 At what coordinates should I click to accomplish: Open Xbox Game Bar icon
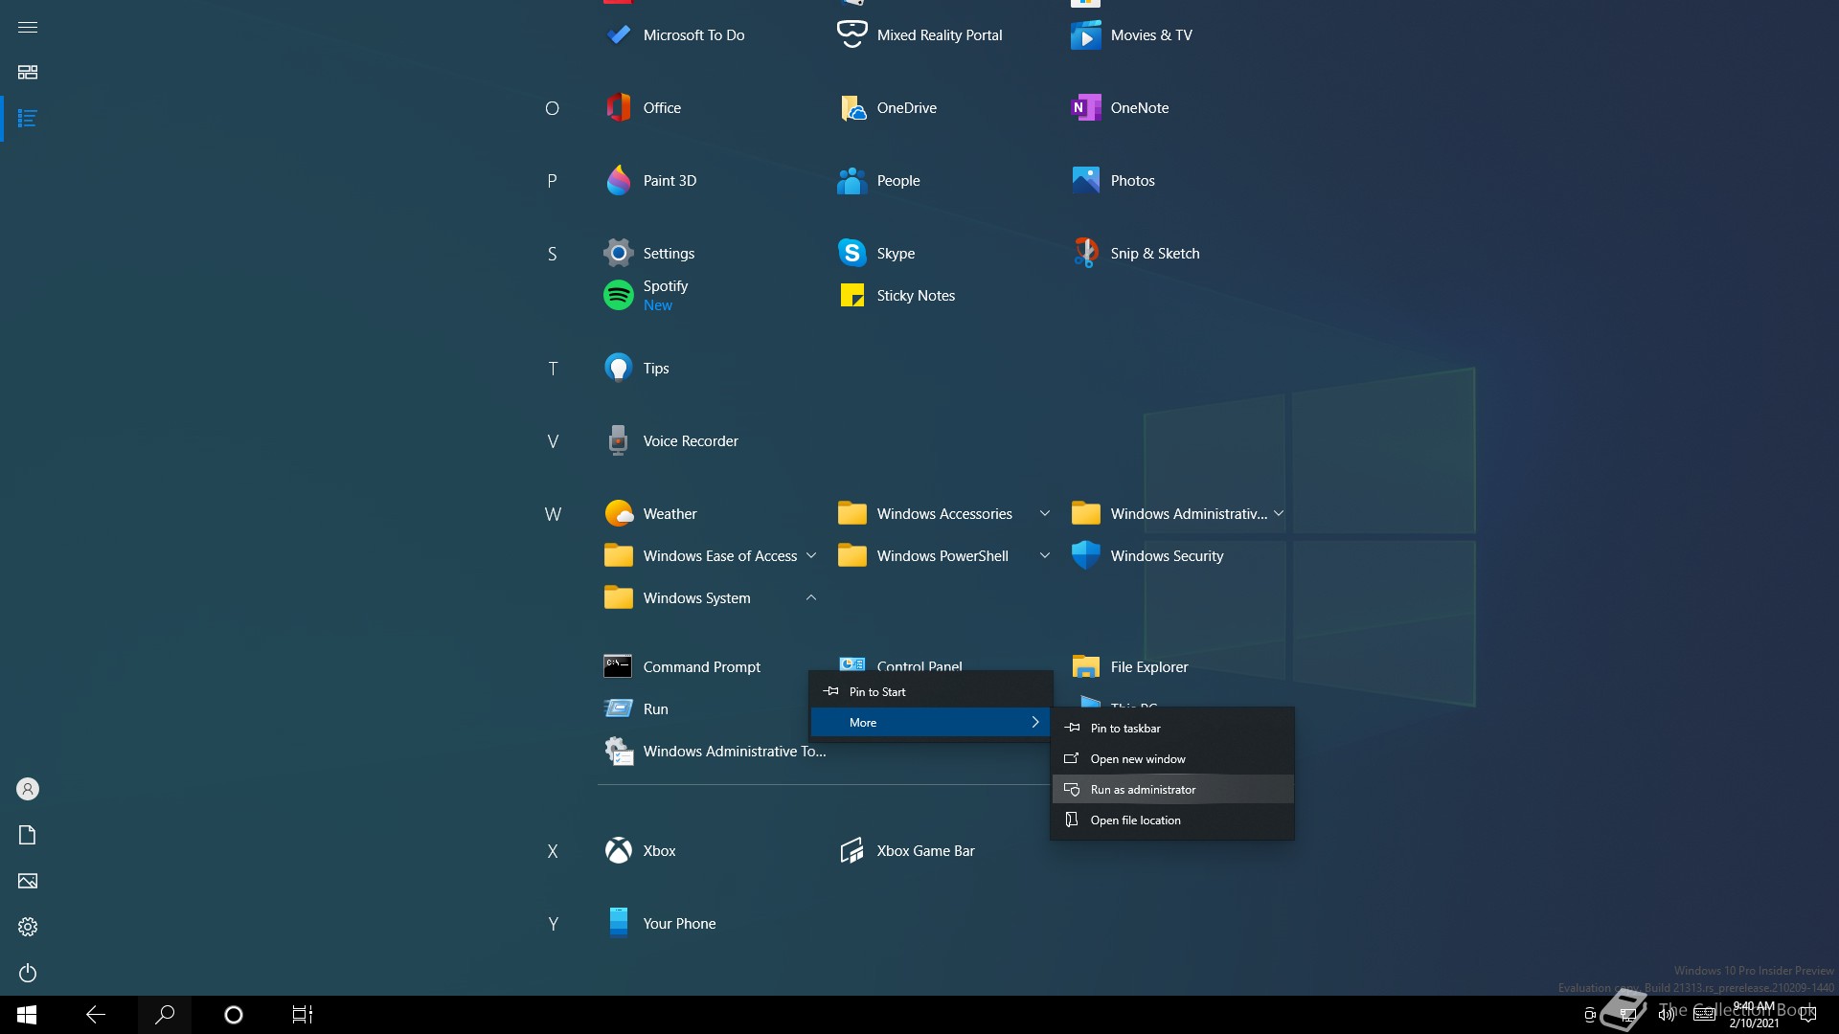851,851
